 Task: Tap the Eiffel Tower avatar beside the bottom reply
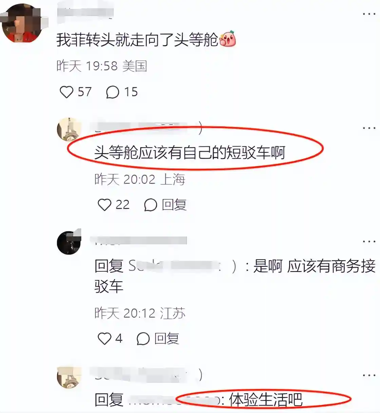pyautogui.click(x=70, y=377)
